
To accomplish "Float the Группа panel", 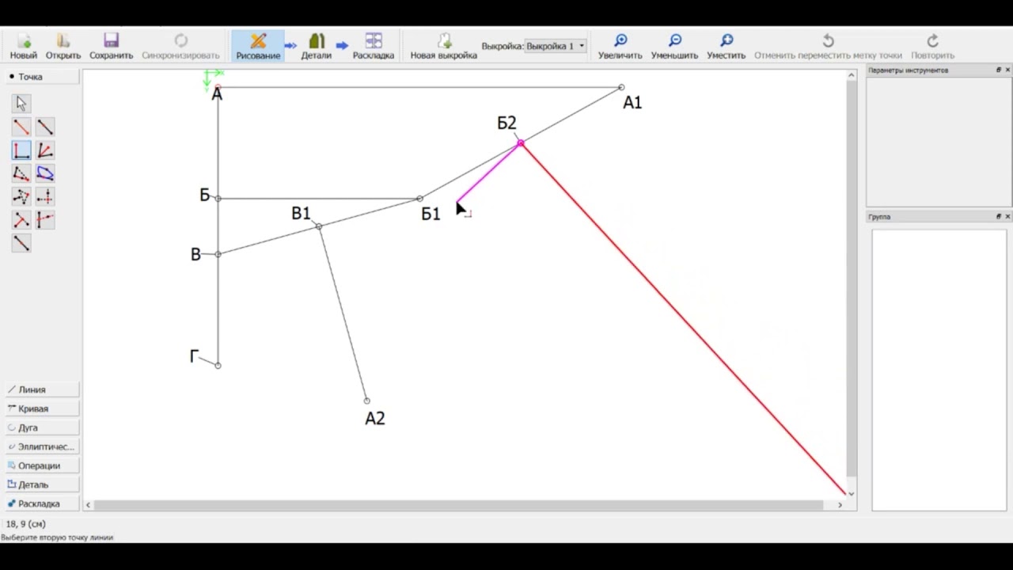I will pos(999,216).
